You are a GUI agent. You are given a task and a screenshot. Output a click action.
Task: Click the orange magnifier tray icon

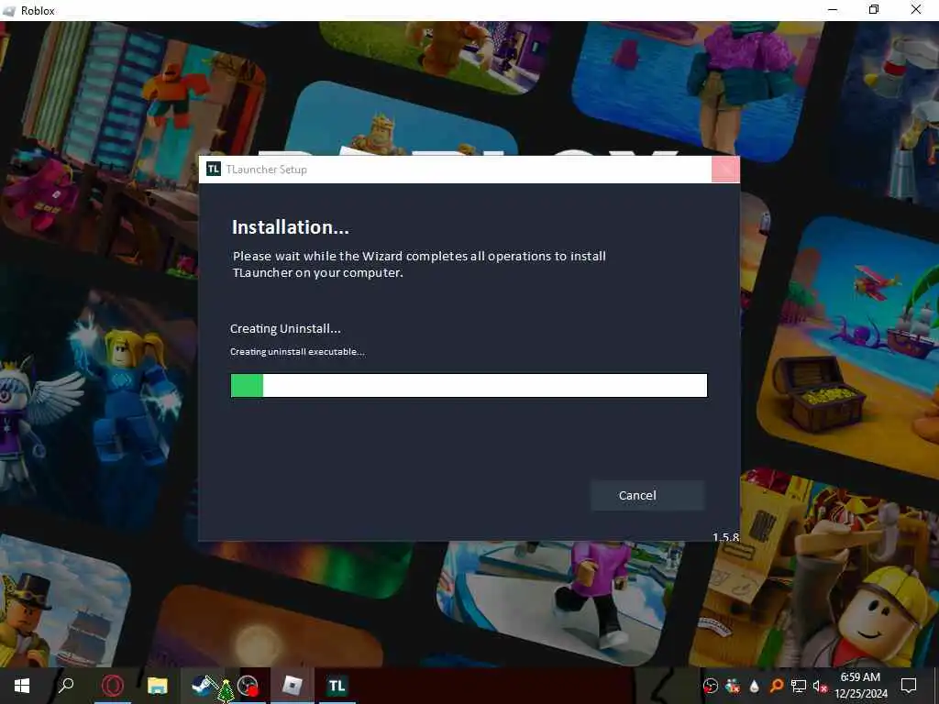point(776,686)
